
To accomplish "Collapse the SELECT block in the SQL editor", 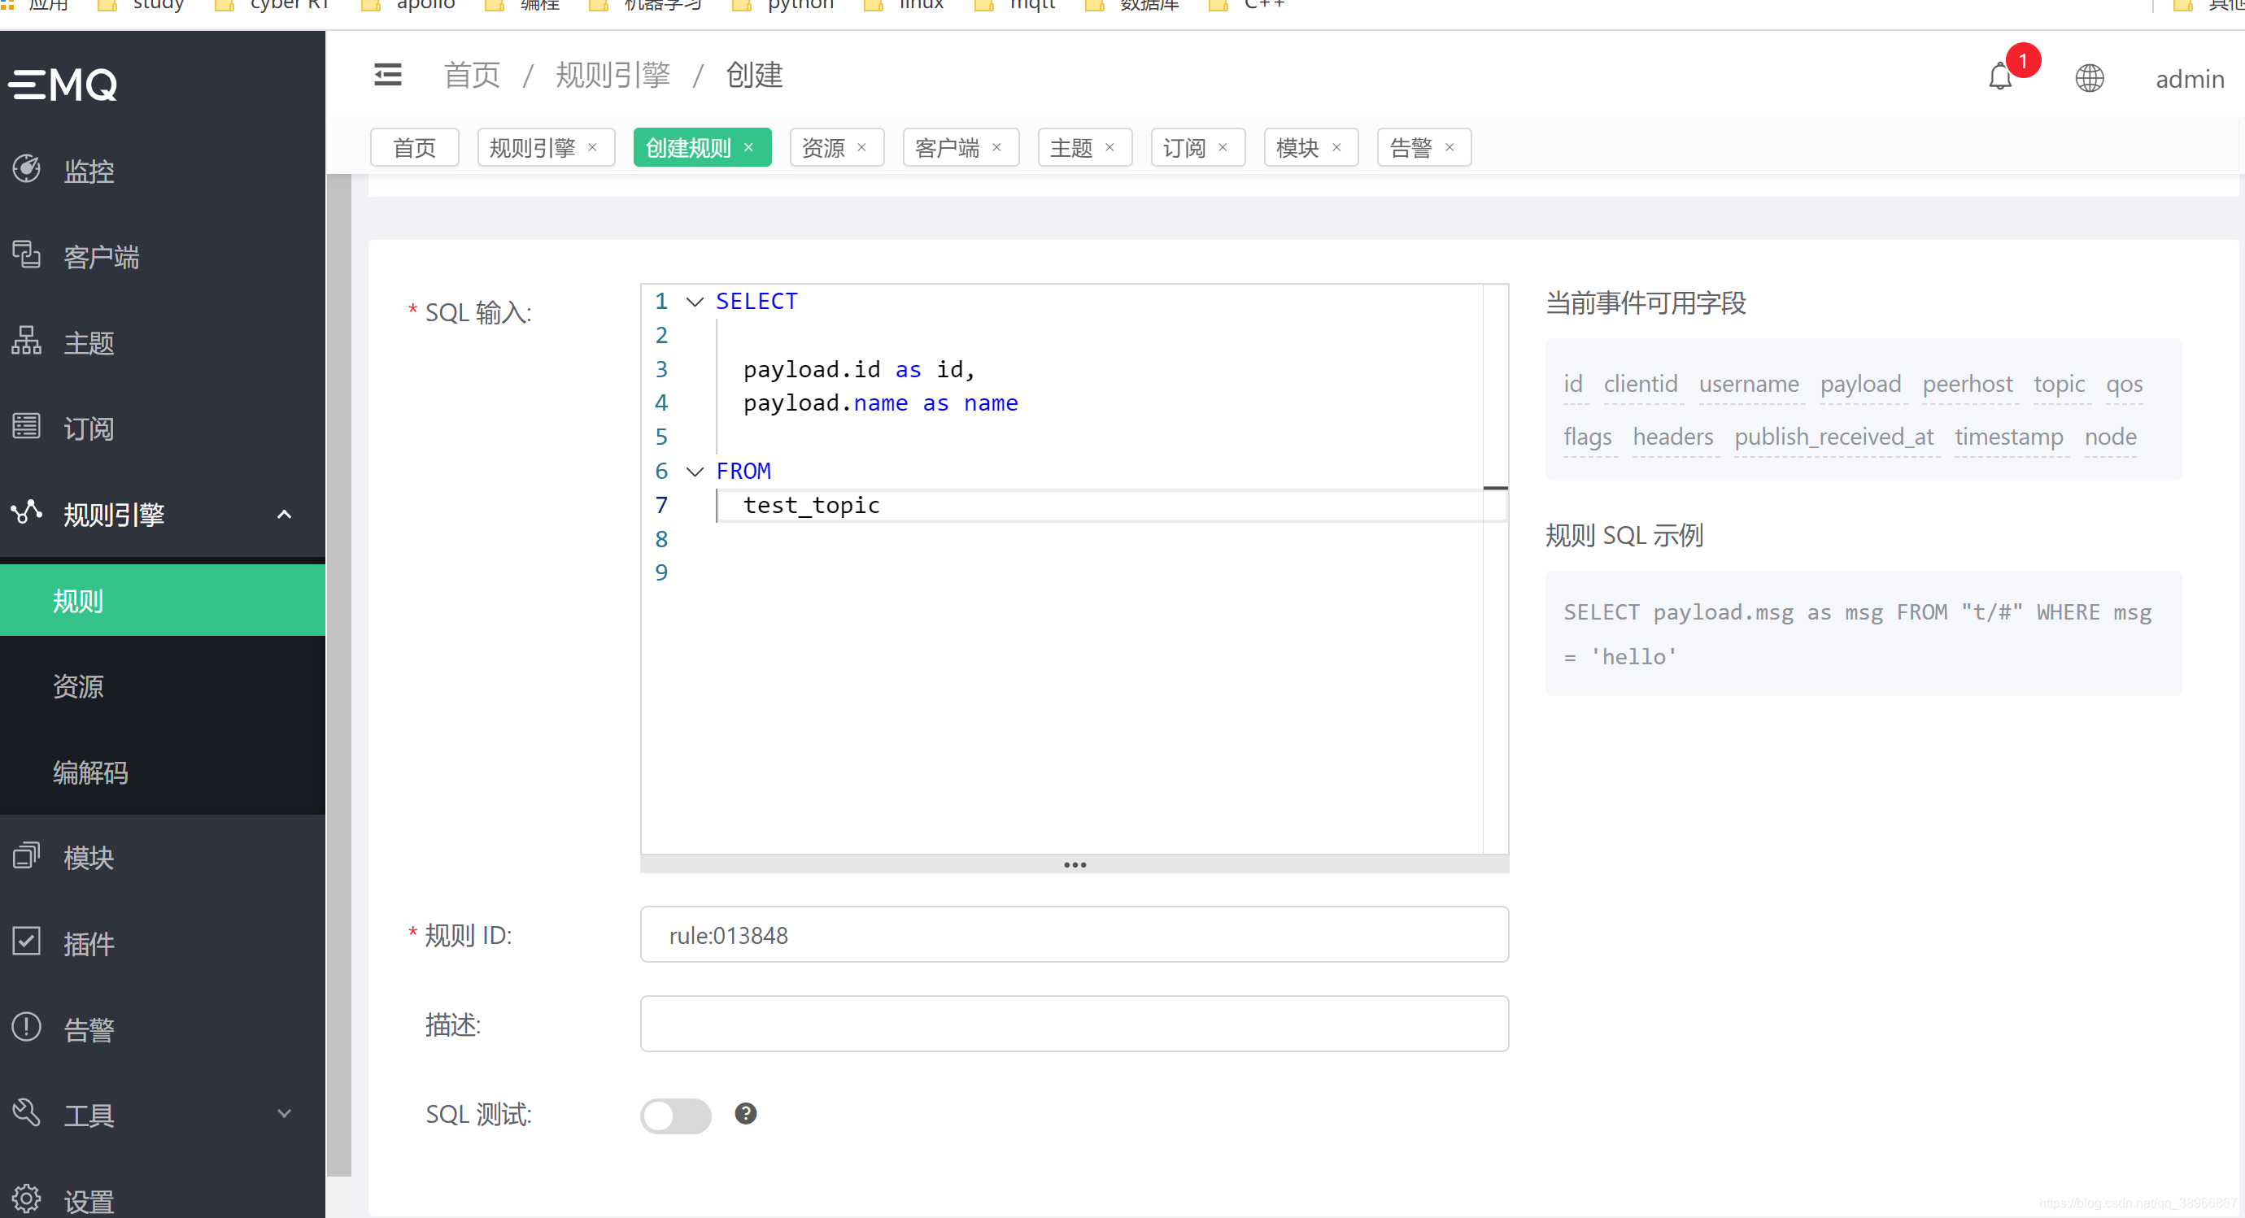I will (694, 301).
